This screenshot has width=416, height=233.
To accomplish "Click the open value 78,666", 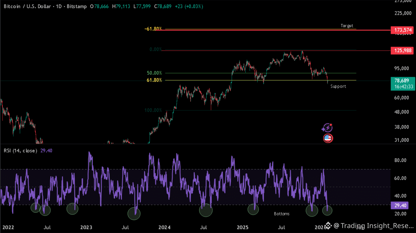I will coord(101,6).
